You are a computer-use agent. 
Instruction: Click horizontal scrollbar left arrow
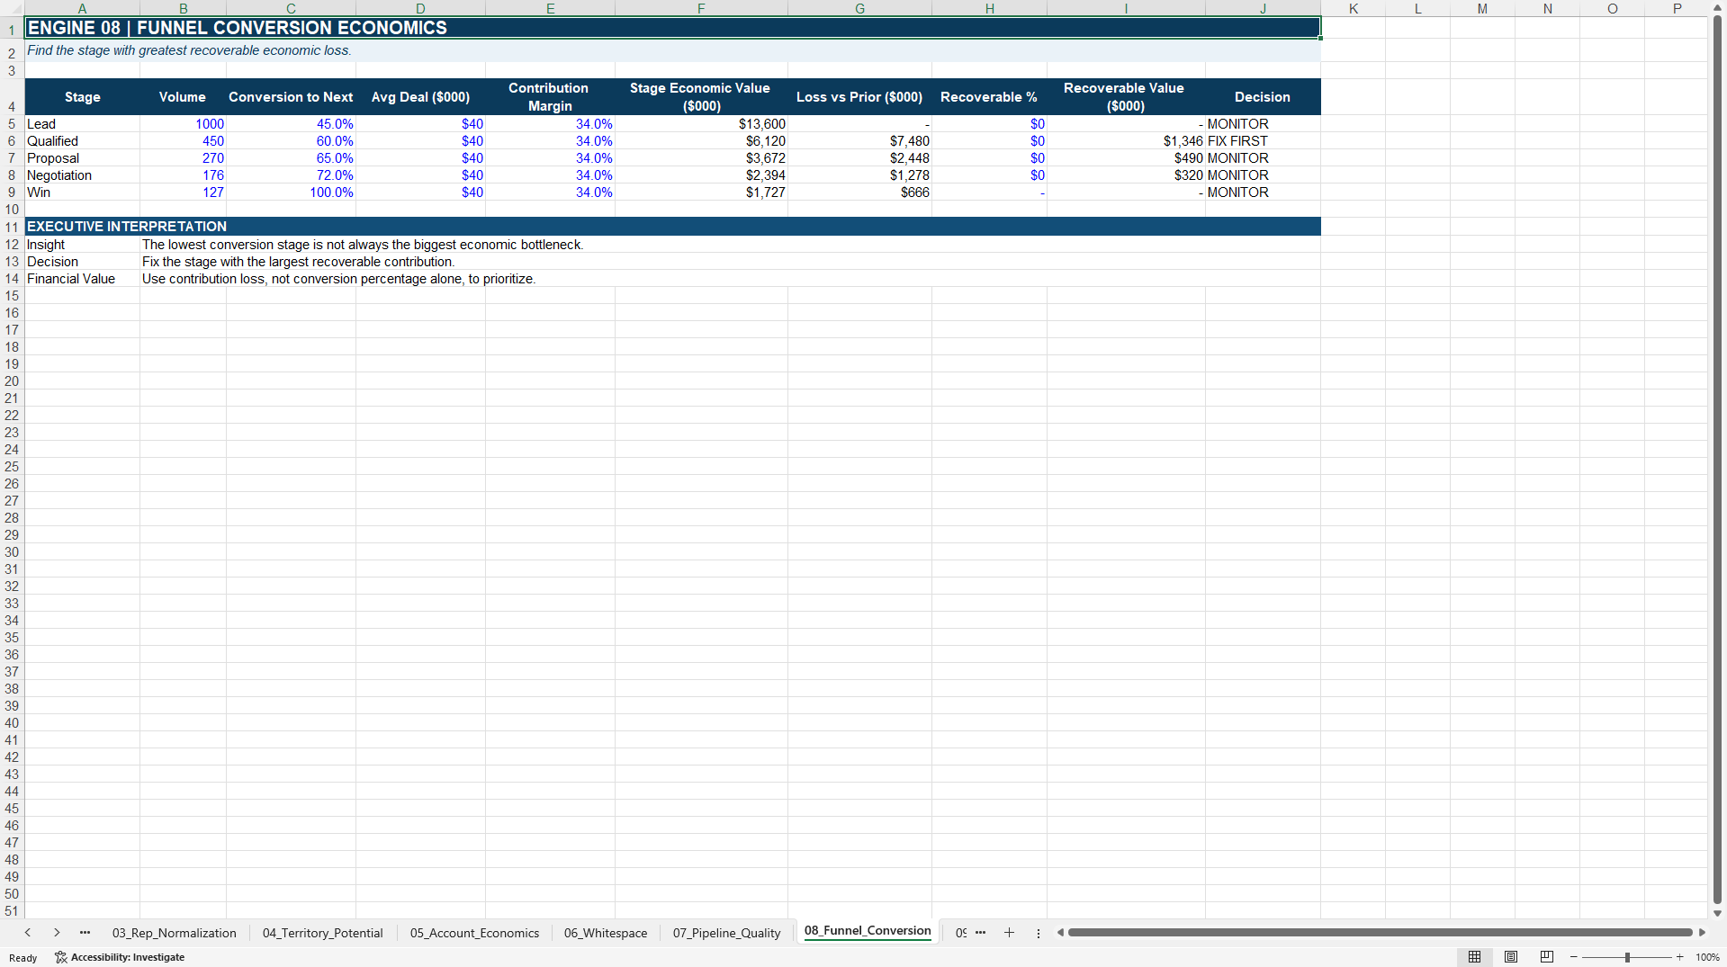click(1060, 933)
